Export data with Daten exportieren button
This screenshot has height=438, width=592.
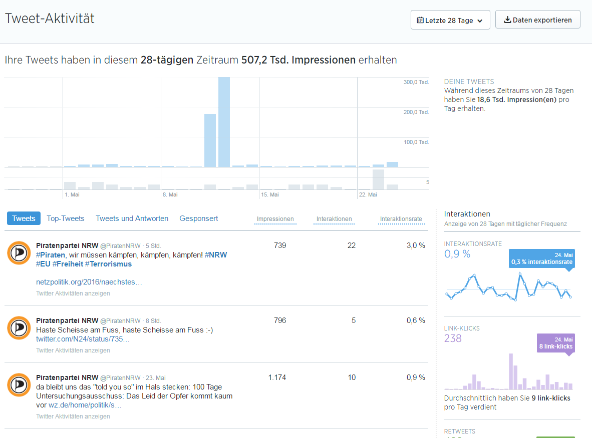pyautogui.click(x=537, y=20)
